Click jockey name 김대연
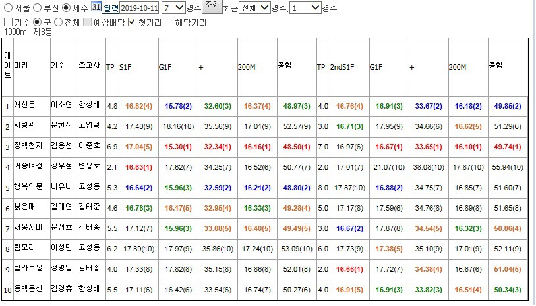This screenshot has width=536, height=306. (x=61, y=207)
